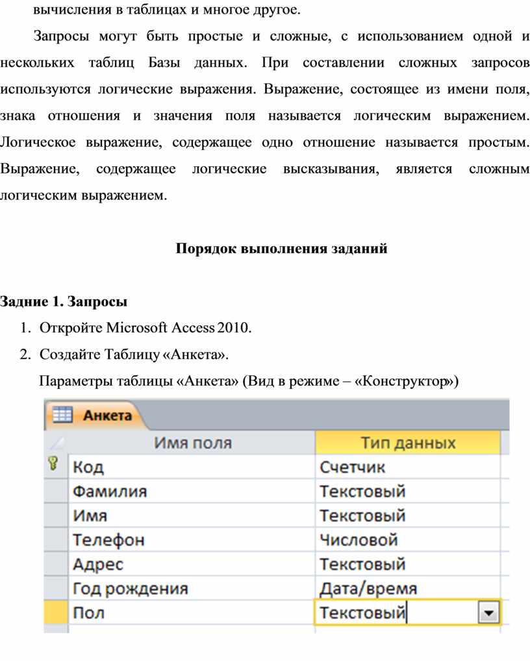Click the Тип данных column header
Screen dimensions: 530x661
tap(408, 443)
